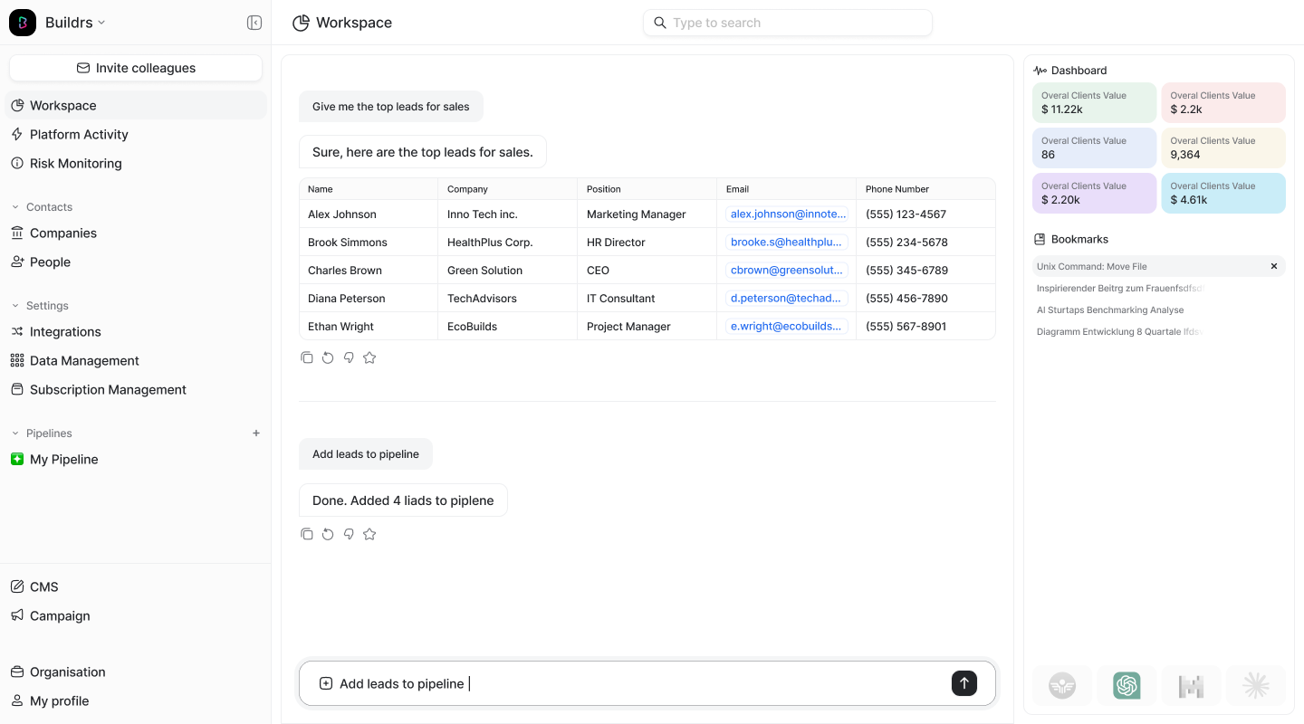Select the ChatGPT model icon
Viewport: 1304px width, 724px height.
pos(1127,685)
